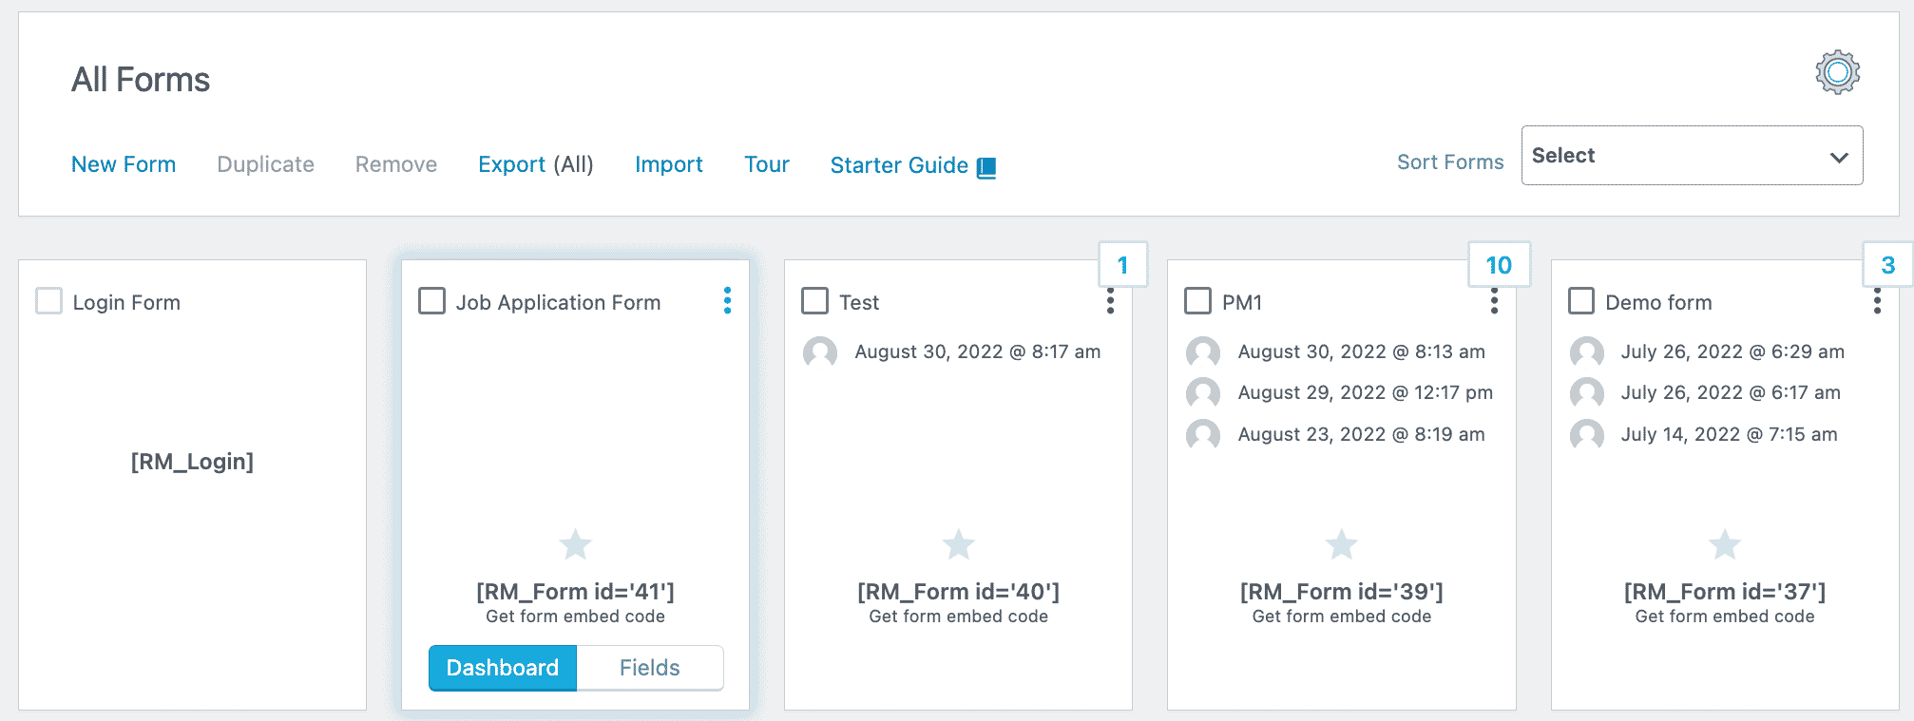Star the Demo form card
The height and width of the screenshot is (721, 1914).
(1724, 544)
